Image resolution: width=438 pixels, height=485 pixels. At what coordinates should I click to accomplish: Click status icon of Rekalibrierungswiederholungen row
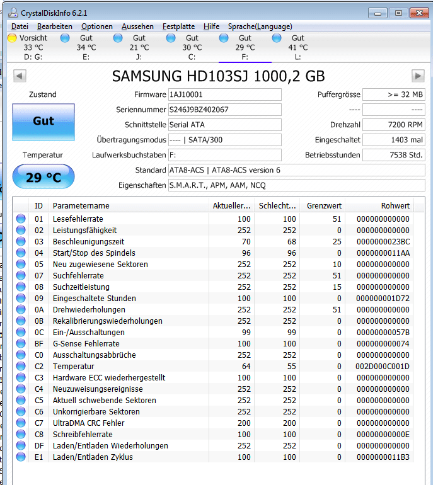point(21,321)
